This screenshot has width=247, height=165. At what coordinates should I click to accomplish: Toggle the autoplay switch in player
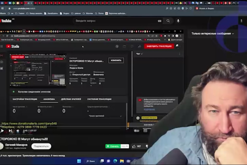(136, 131)
